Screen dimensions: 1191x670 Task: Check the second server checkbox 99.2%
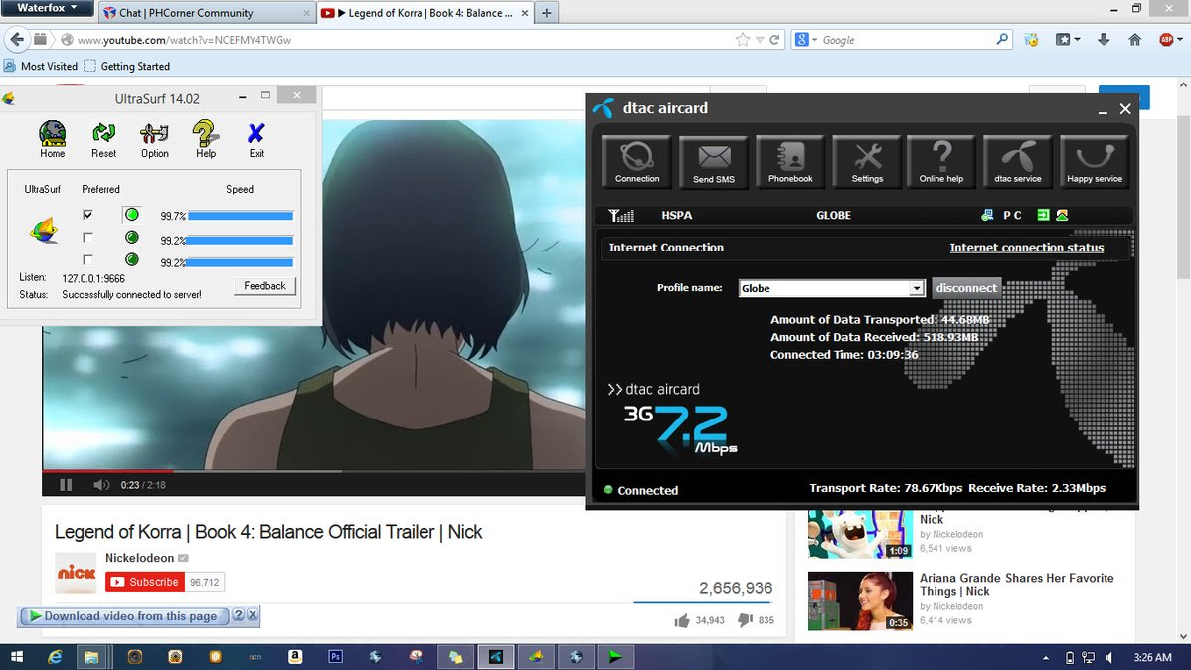(x=88, y=238)
